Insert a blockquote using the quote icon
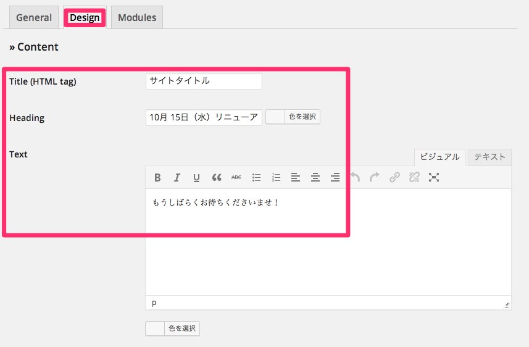529x347 pixels. tap(217, 178)
